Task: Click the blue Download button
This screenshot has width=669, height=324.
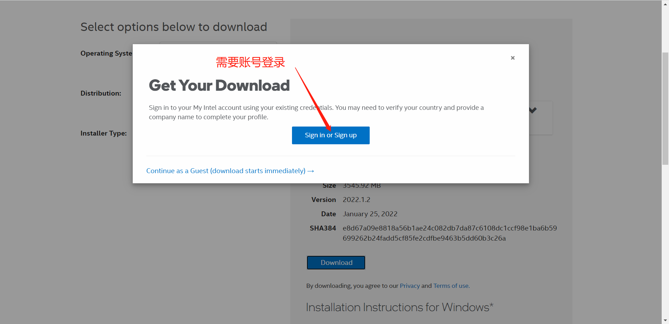Action: (x=336, y=262)
